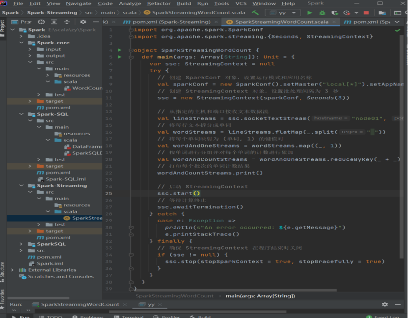Hide the Project tool window
The width and height of the screenshot is (408, 318).
[96, 22]
